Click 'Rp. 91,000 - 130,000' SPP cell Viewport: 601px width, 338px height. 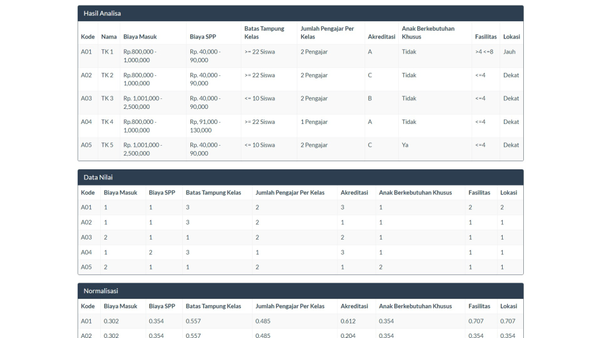[205, 126]
